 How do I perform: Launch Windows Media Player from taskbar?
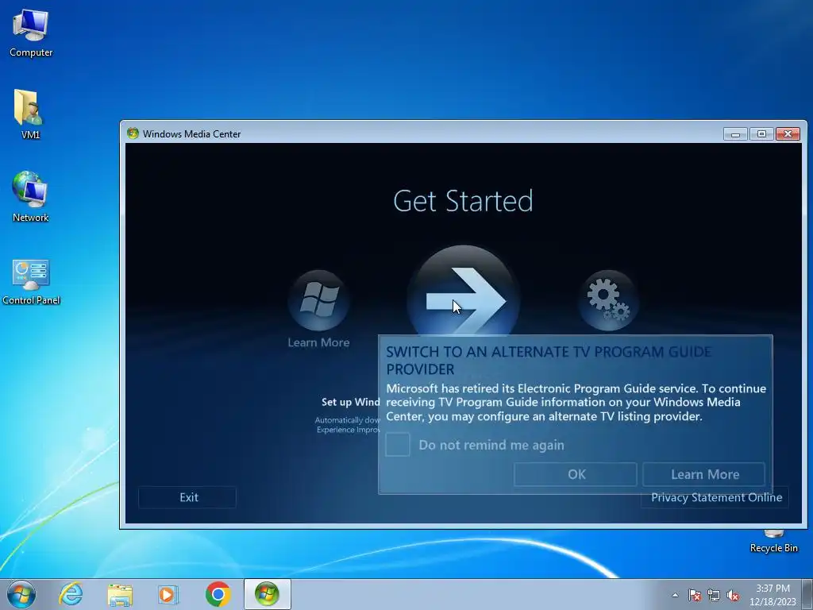(x=168, y=594)
